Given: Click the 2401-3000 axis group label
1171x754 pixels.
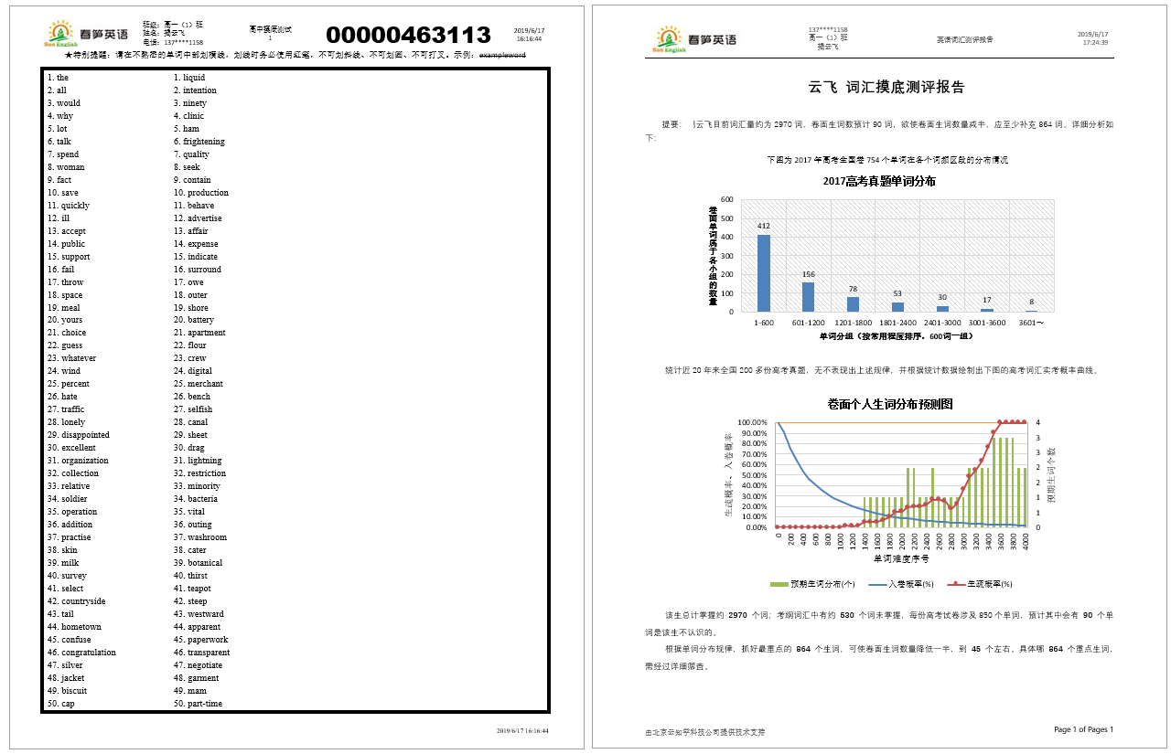Looking at the screenshot, I should tap(942, 323).
